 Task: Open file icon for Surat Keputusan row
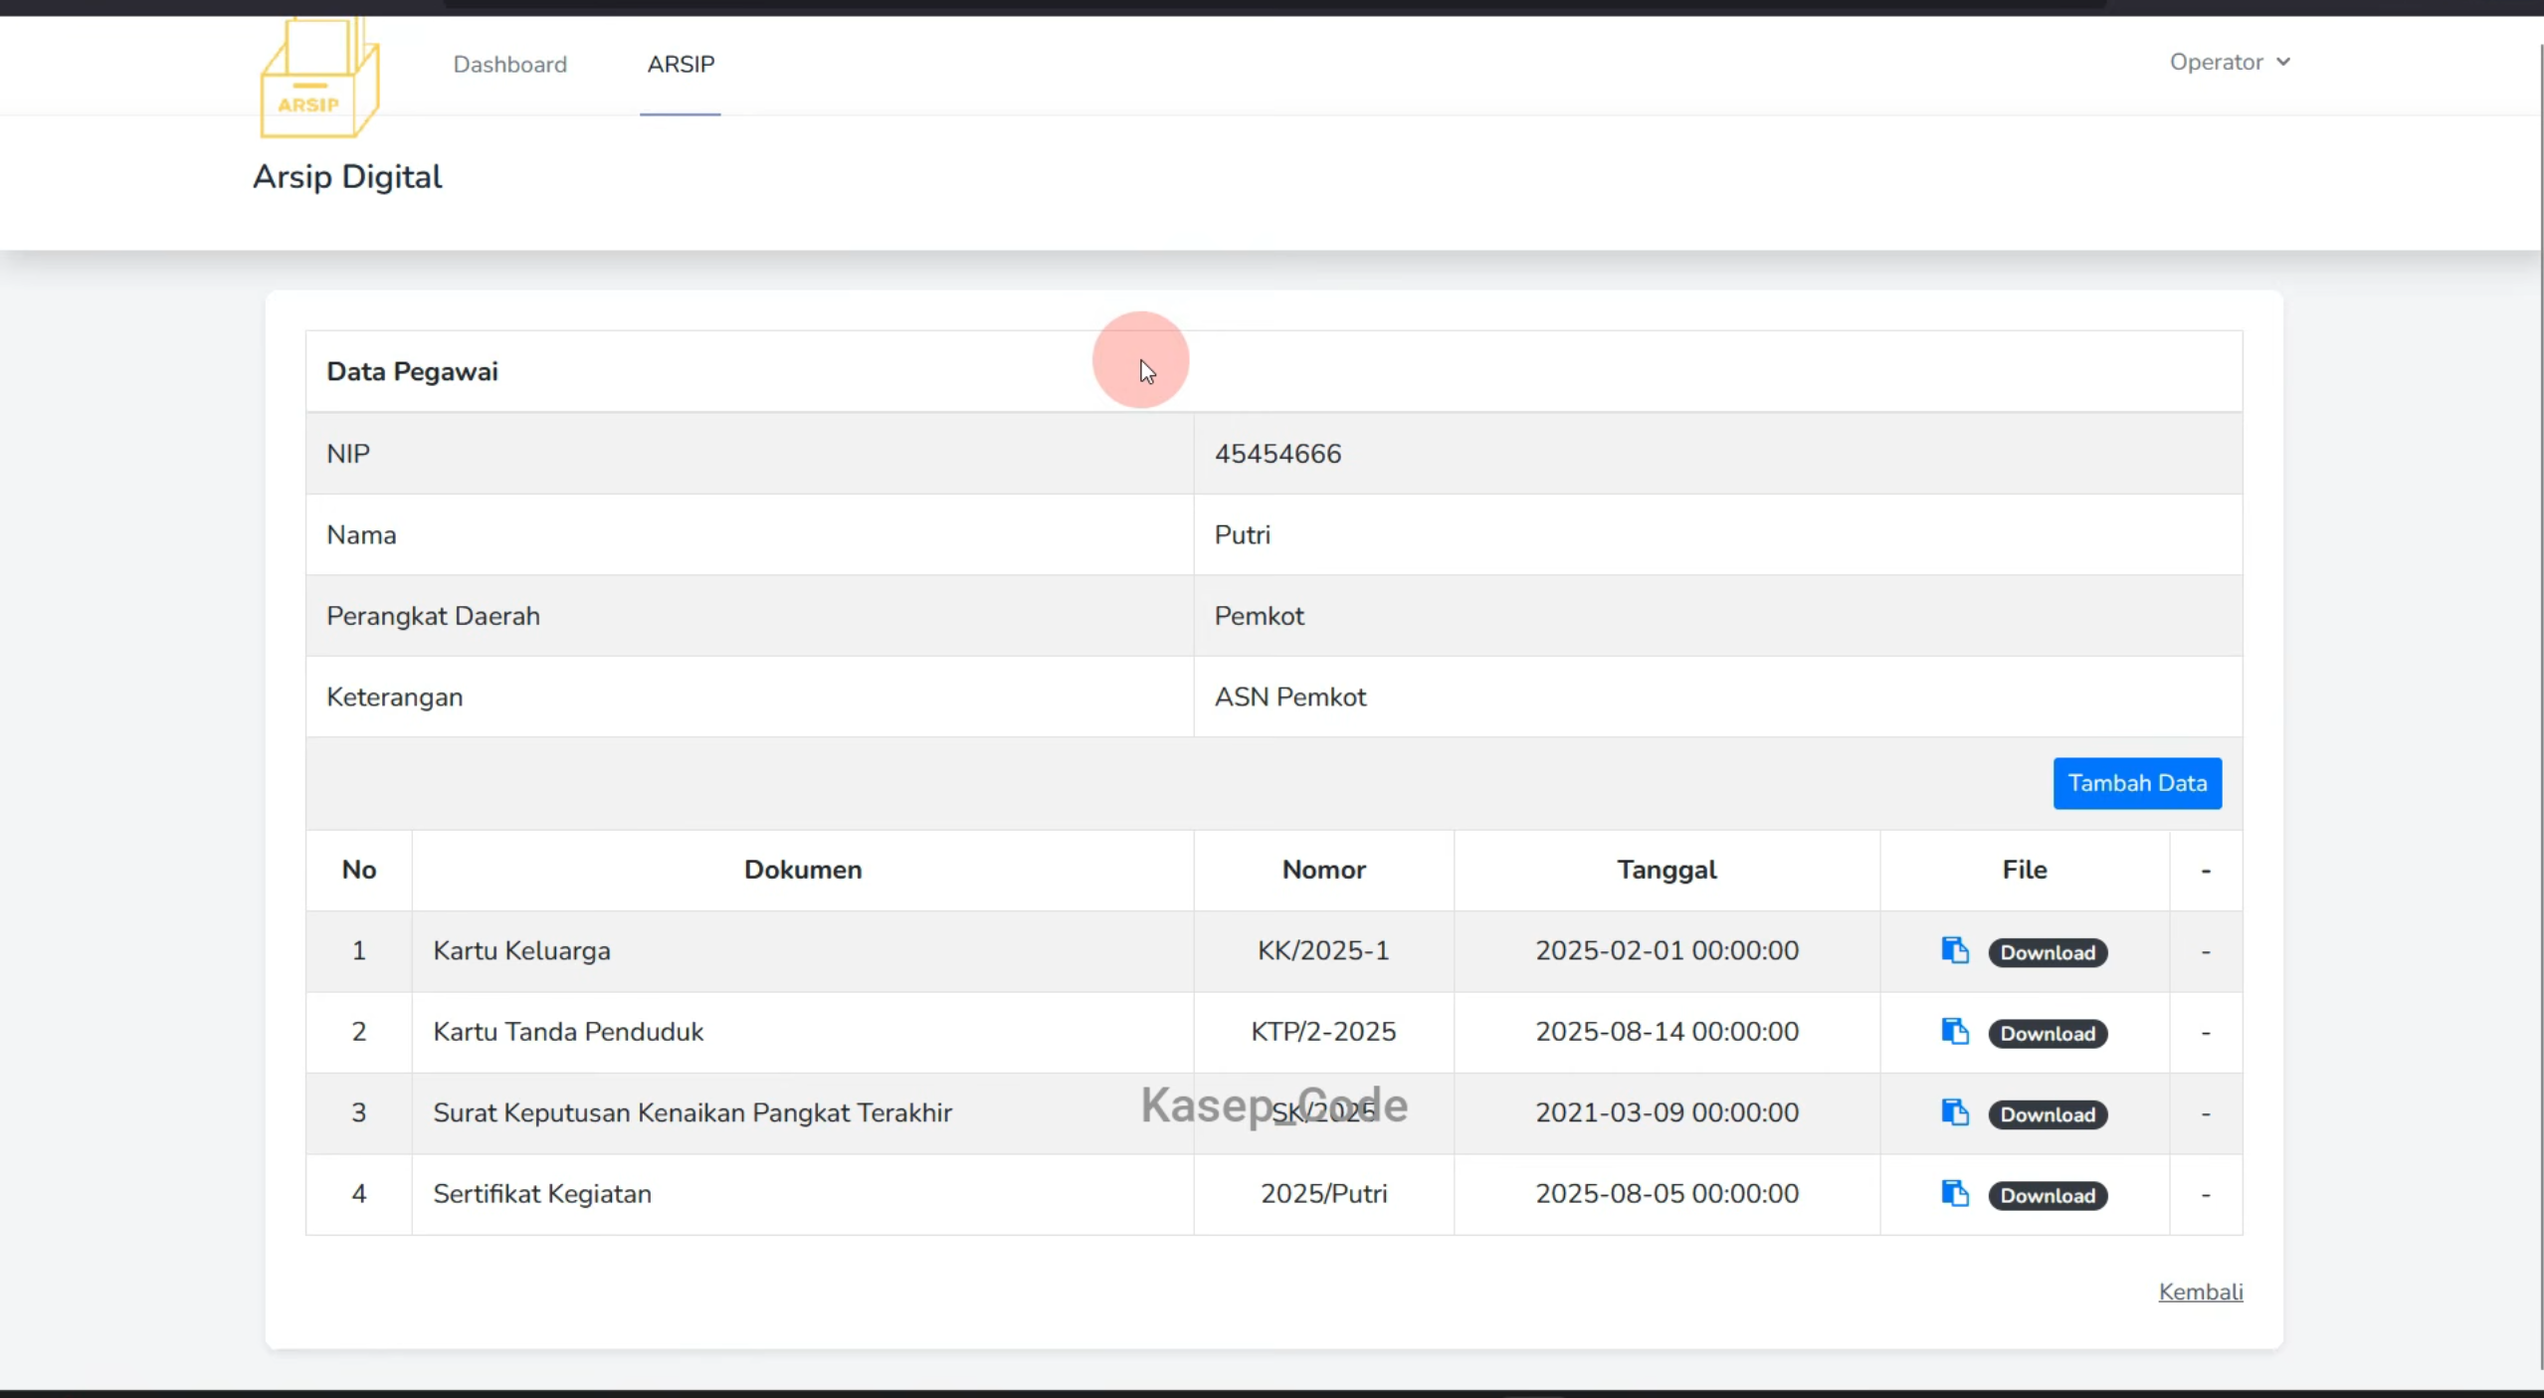(1955, 1112)
